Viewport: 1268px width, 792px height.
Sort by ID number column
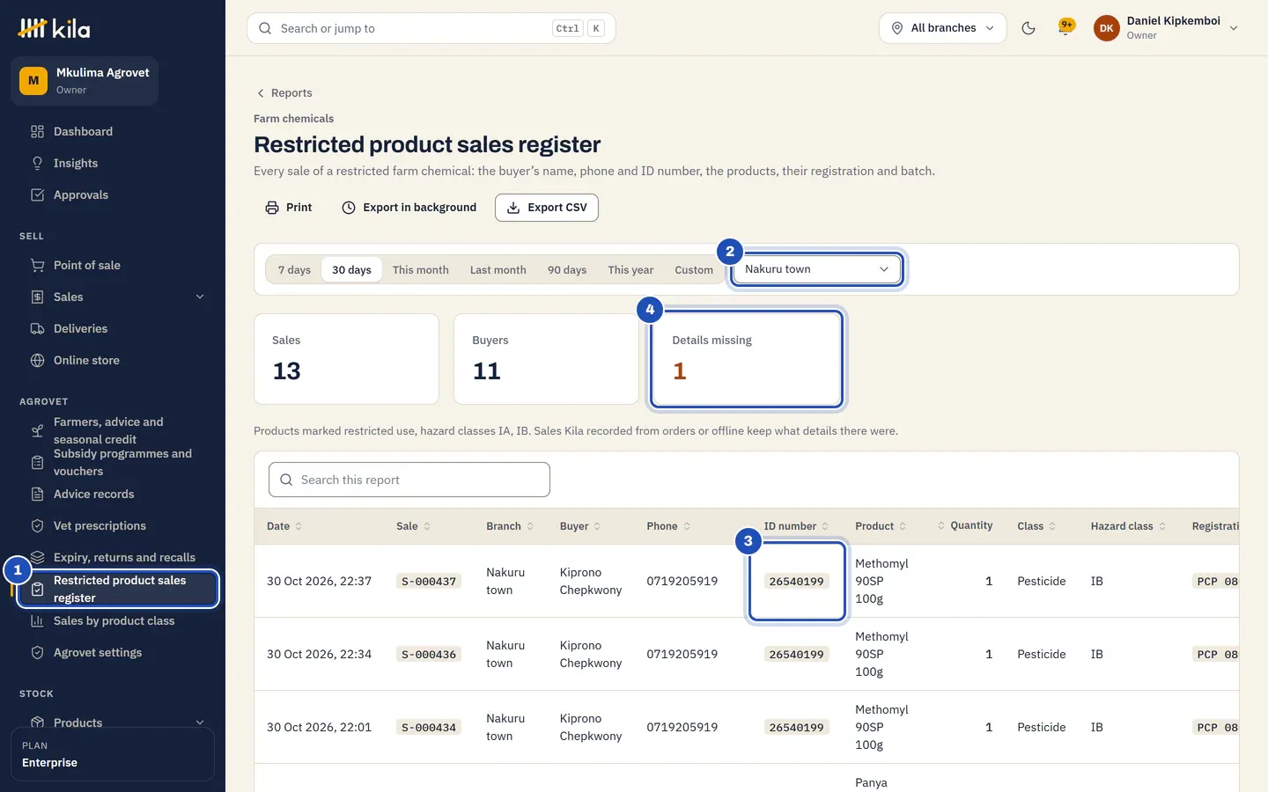click(796, 526)
